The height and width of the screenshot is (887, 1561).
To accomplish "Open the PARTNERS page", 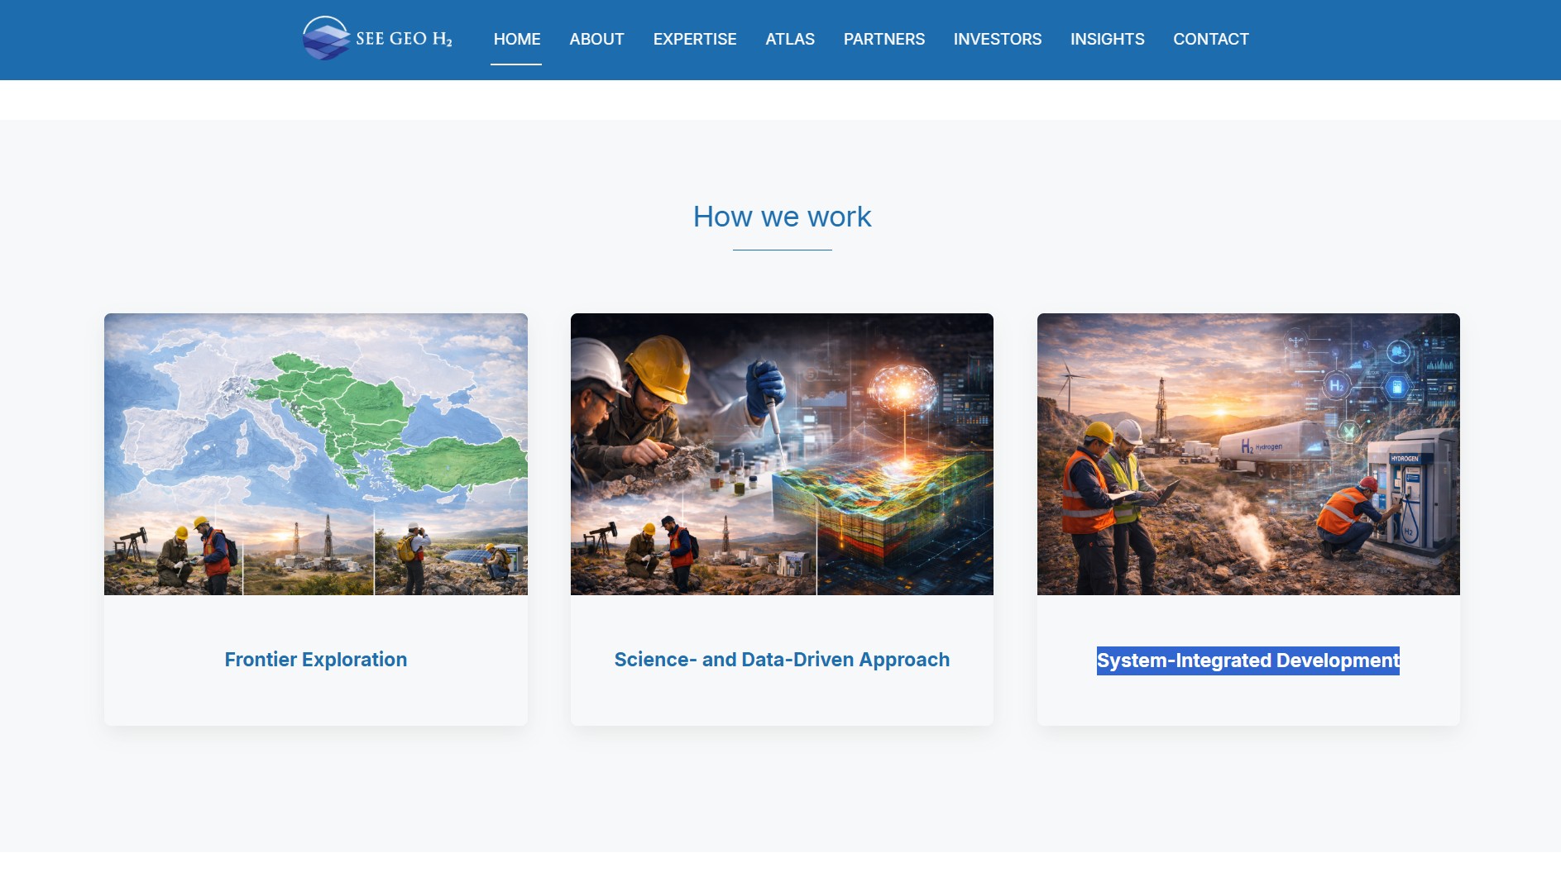I will 883,39.
